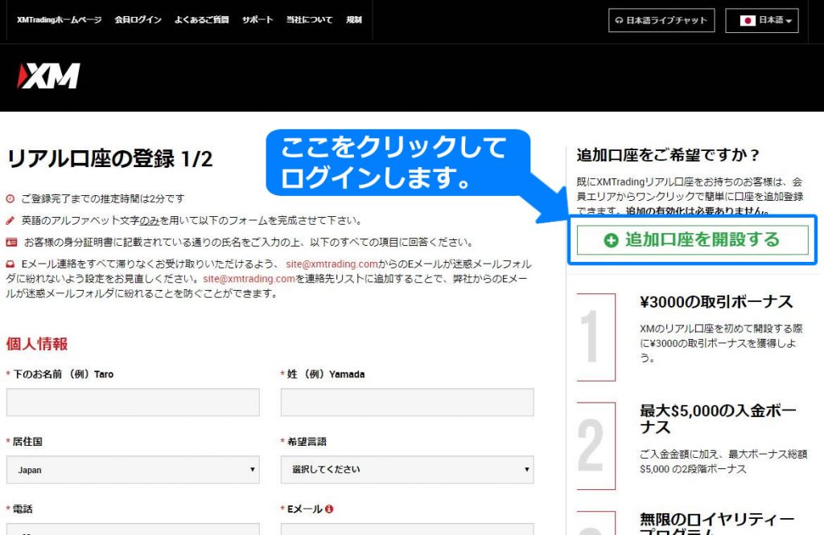Click the 無限のロイヤリティープログラム heading

[717, 524]
